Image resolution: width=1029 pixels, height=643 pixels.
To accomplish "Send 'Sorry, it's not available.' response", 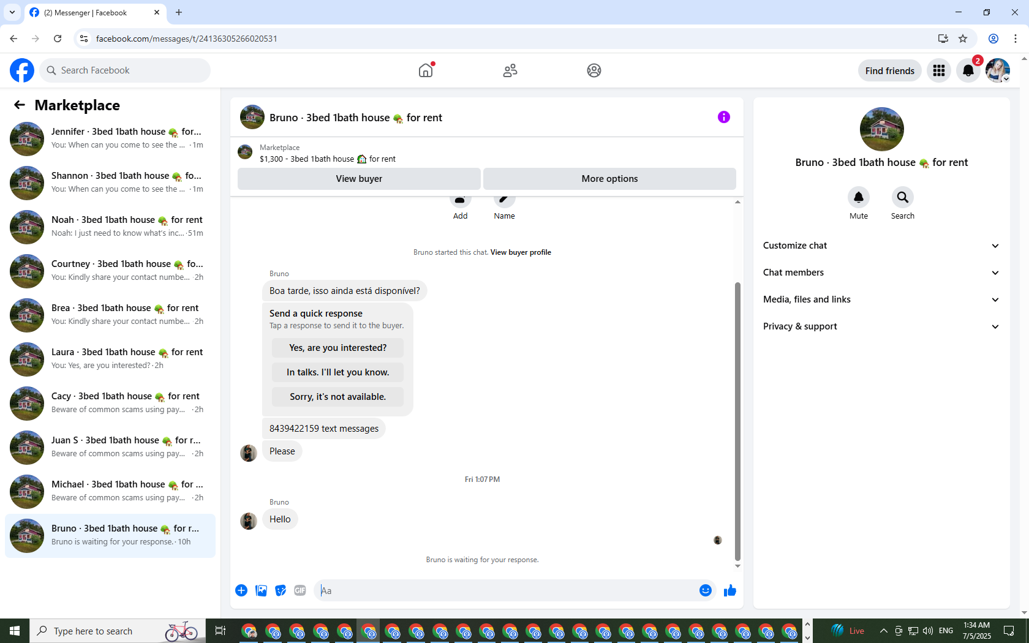I will coord(338,397).
